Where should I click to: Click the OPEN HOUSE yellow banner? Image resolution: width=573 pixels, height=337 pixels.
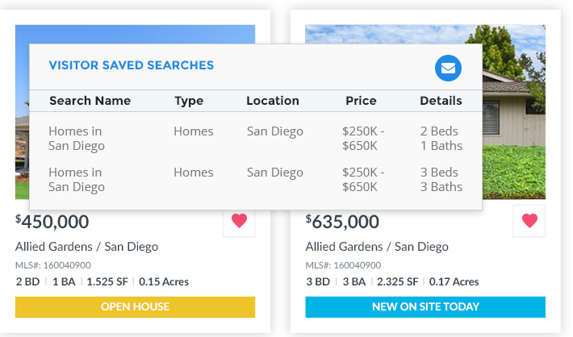coord(136,306)
